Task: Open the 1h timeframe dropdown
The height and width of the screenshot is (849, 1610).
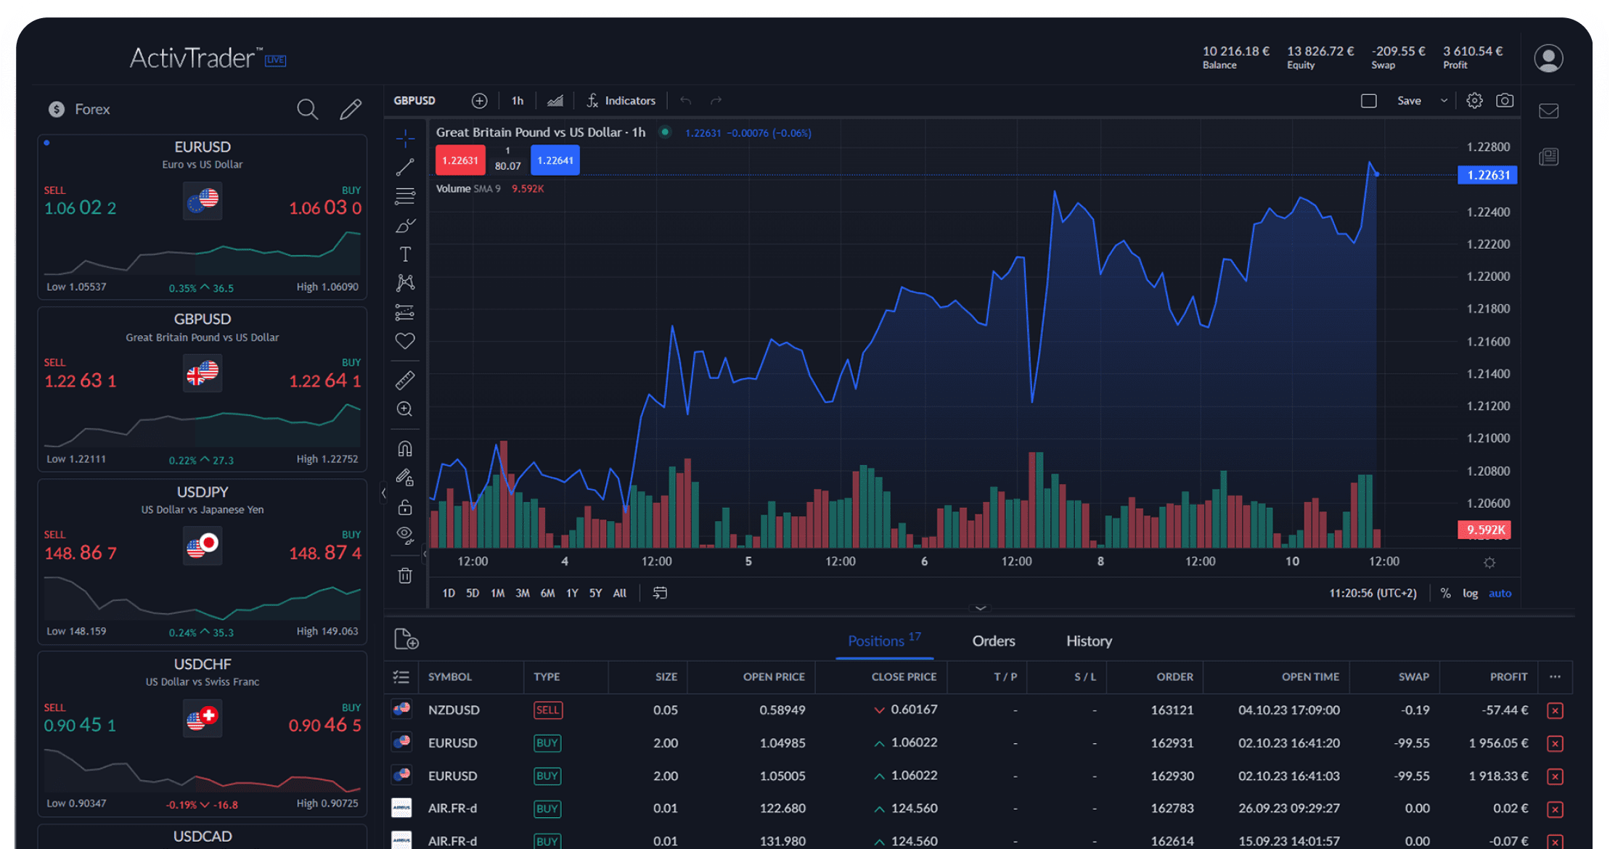Action: [x=517, y=101]
